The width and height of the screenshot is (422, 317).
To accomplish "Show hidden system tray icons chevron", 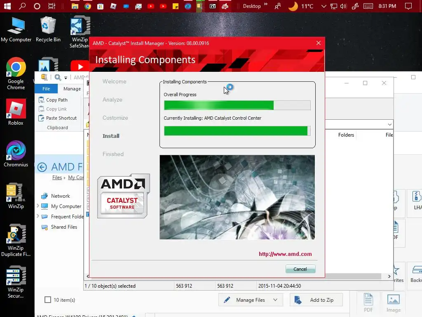I will 324,6.
